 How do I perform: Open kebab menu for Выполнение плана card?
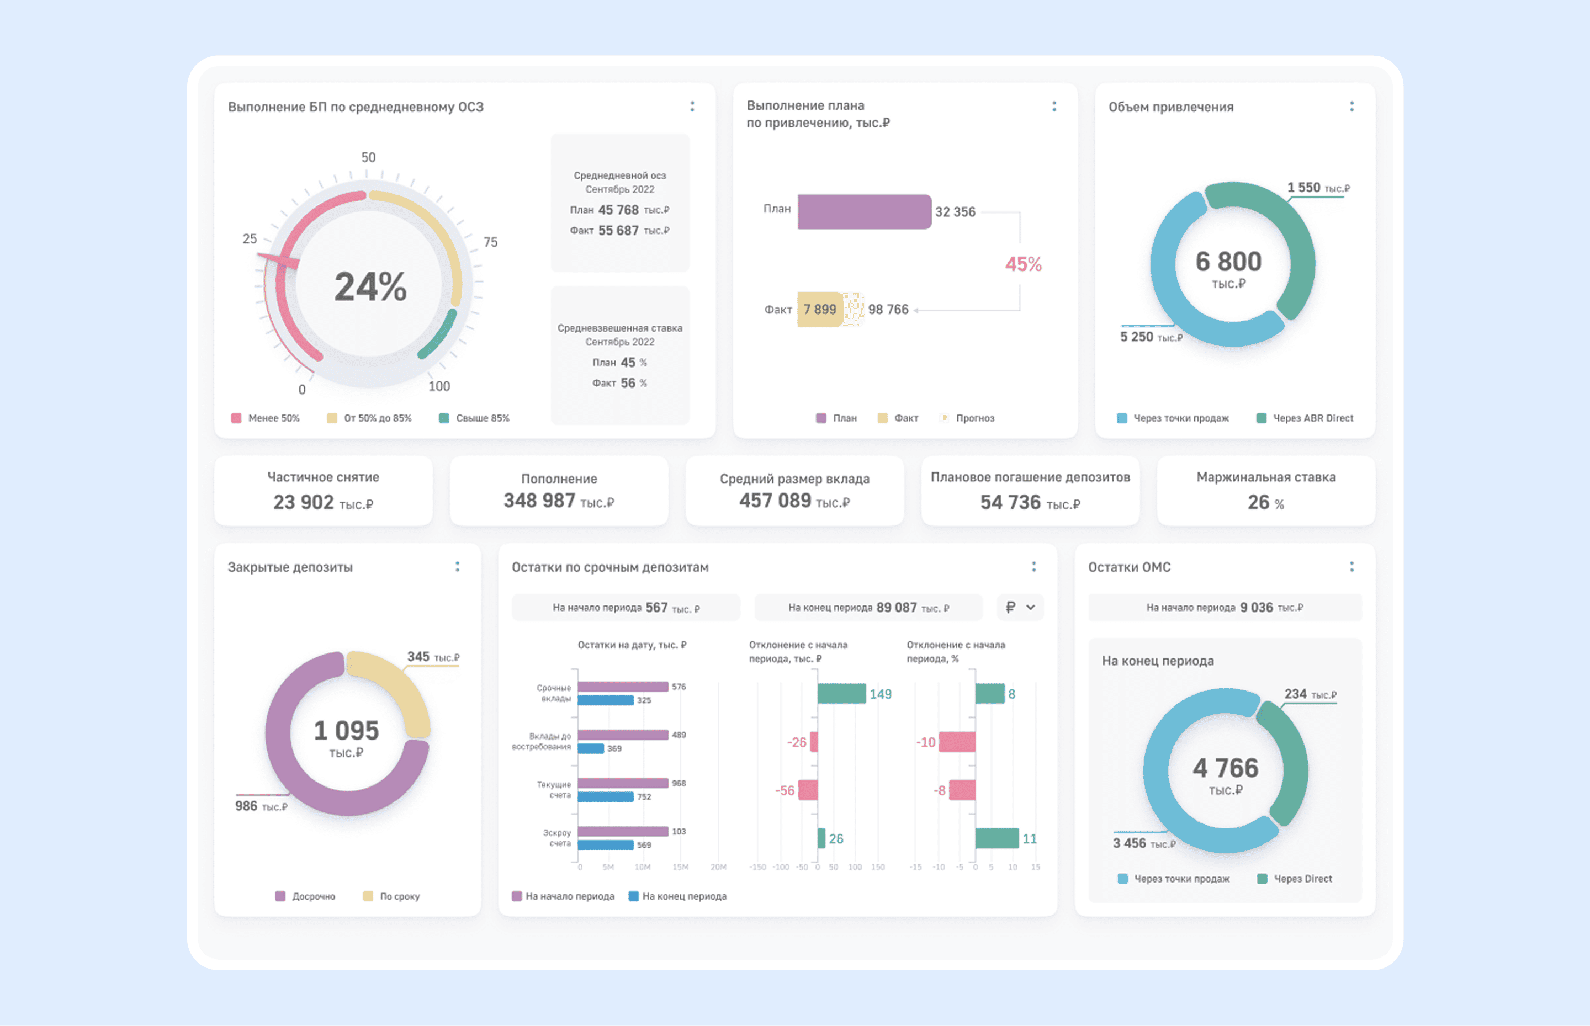pos(1054,107)
